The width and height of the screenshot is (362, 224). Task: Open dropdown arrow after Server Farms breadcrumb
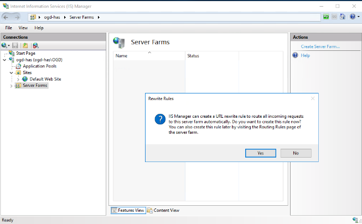point(99,17)
